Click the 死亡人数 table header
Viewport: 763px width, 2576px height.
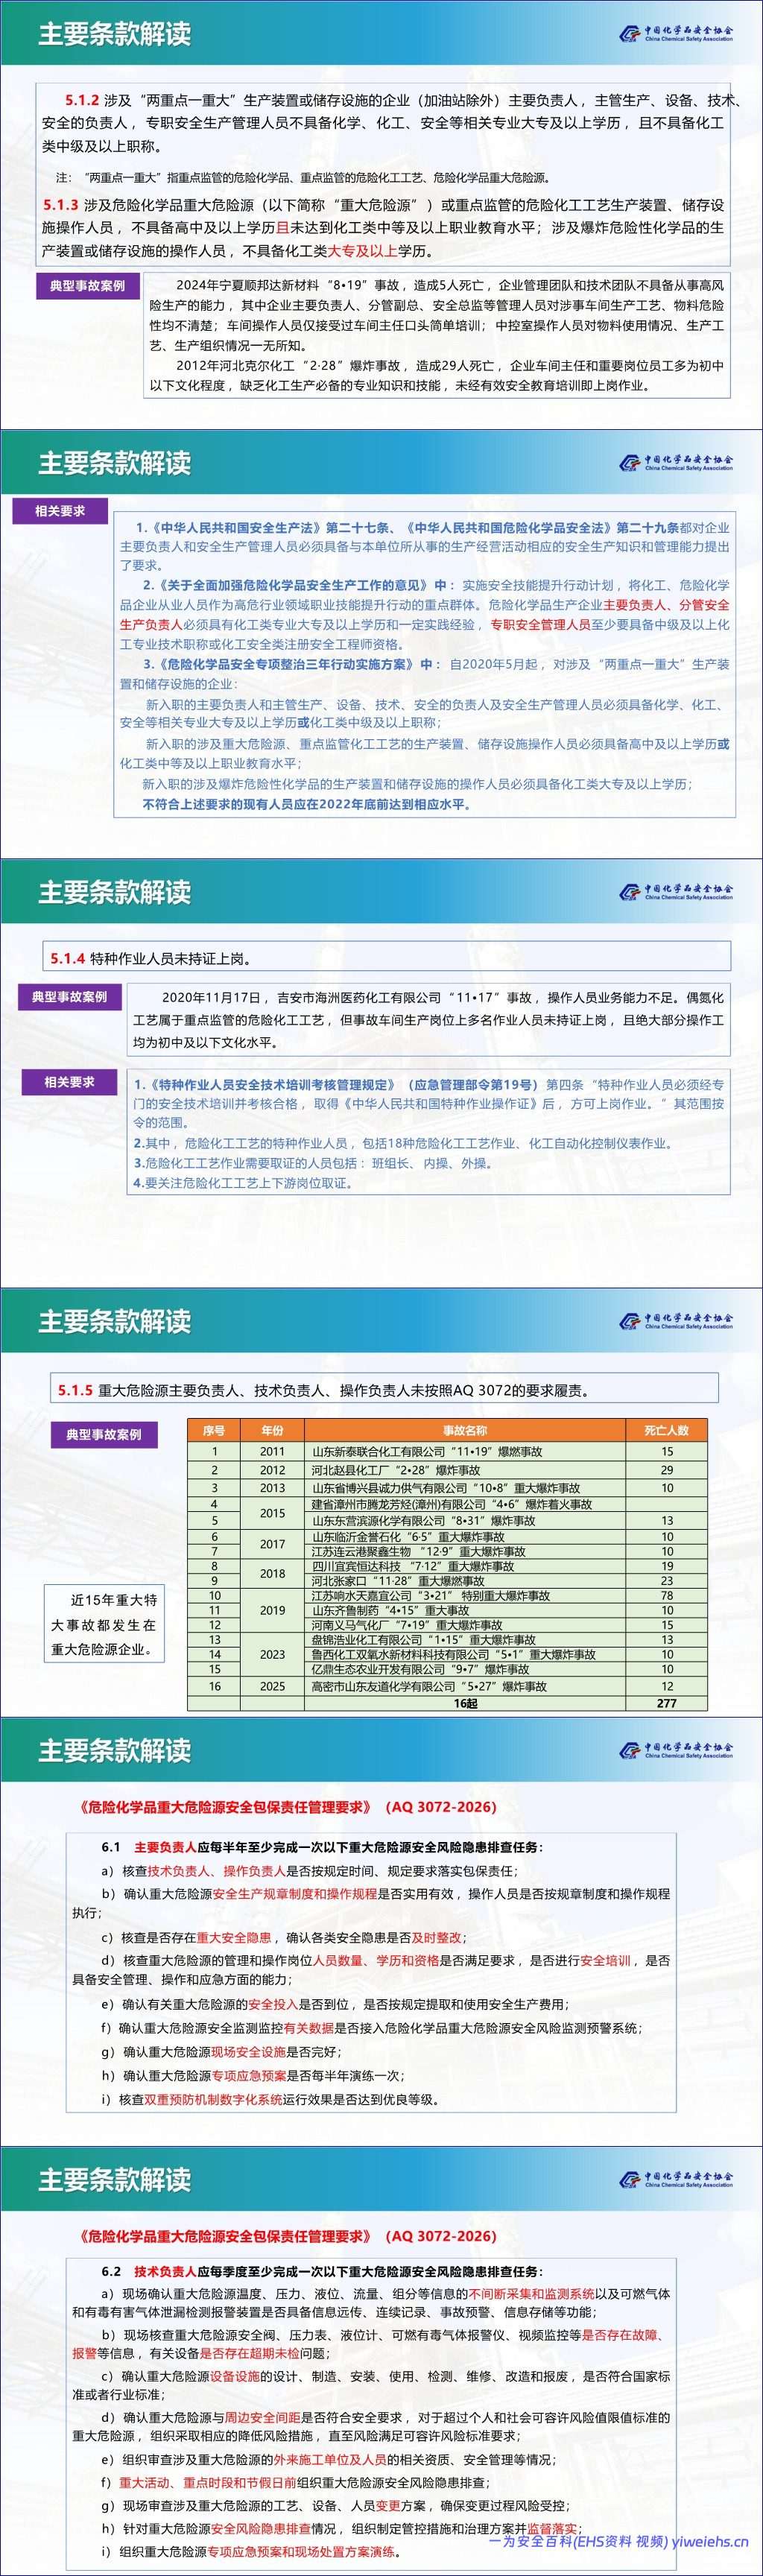(667, 1430)
